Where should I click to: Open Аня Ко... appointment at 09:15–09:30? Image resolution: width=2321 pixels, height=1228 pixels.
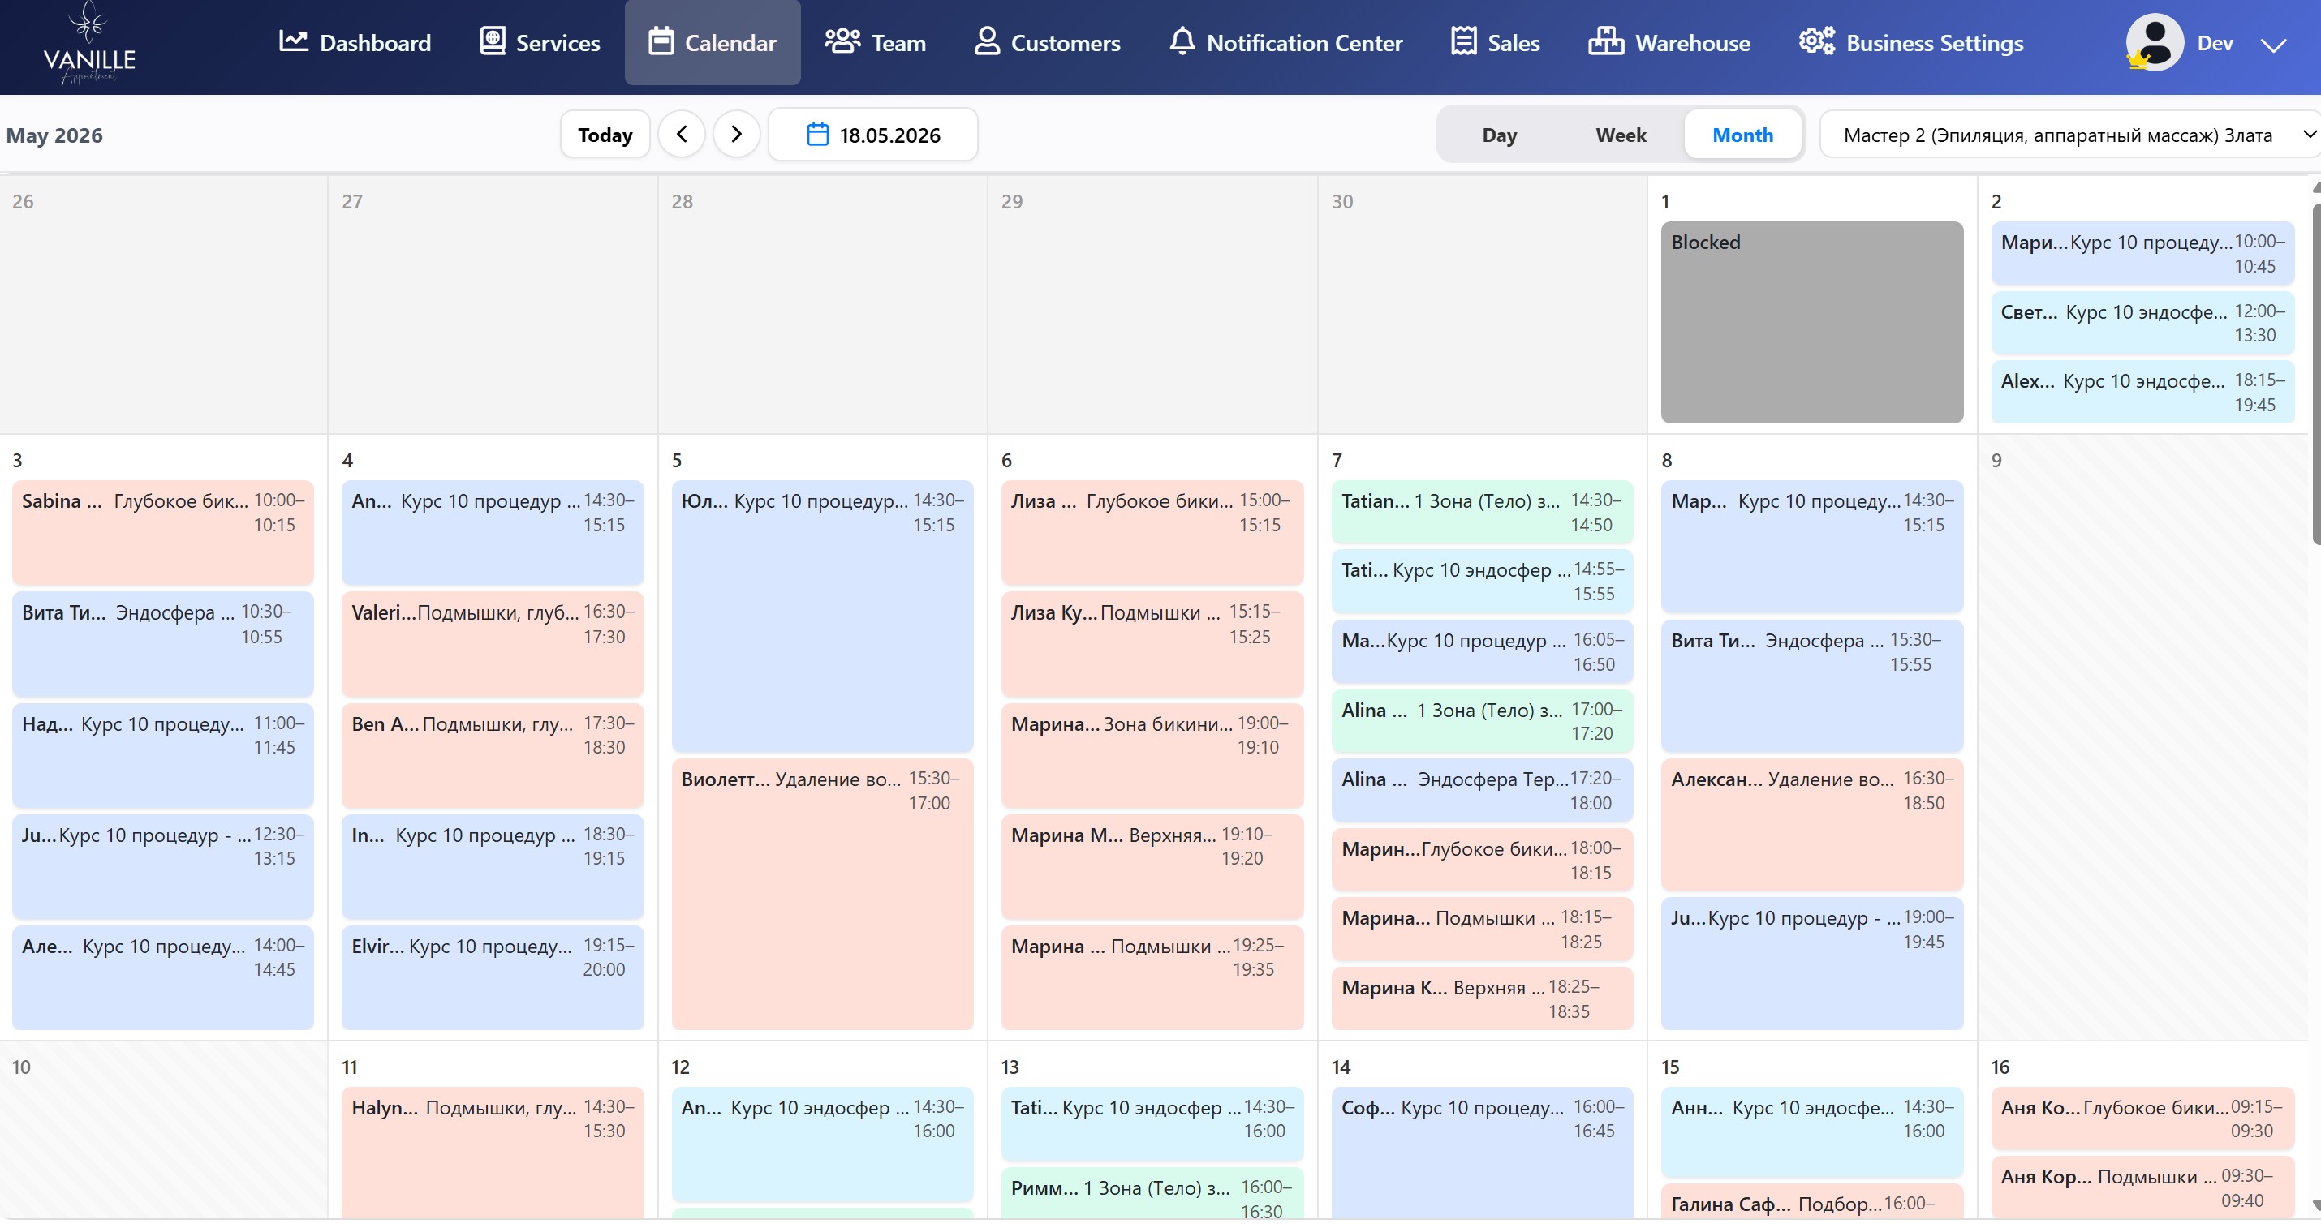click(2142, 1119)
